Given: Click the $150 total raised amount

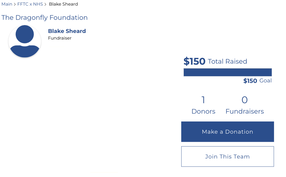Looking at the screenshot, I should (x=194, y=61).
